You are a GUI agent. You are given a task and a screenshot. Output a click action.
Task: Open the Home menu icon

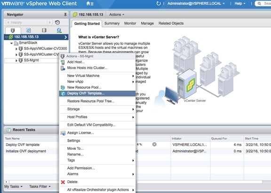90,3
